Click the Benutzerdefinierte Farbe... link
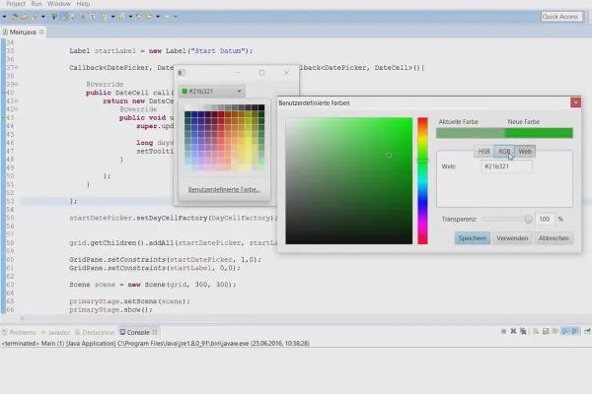Viewport: 592px width, 394px height. [x=223, y=188]
